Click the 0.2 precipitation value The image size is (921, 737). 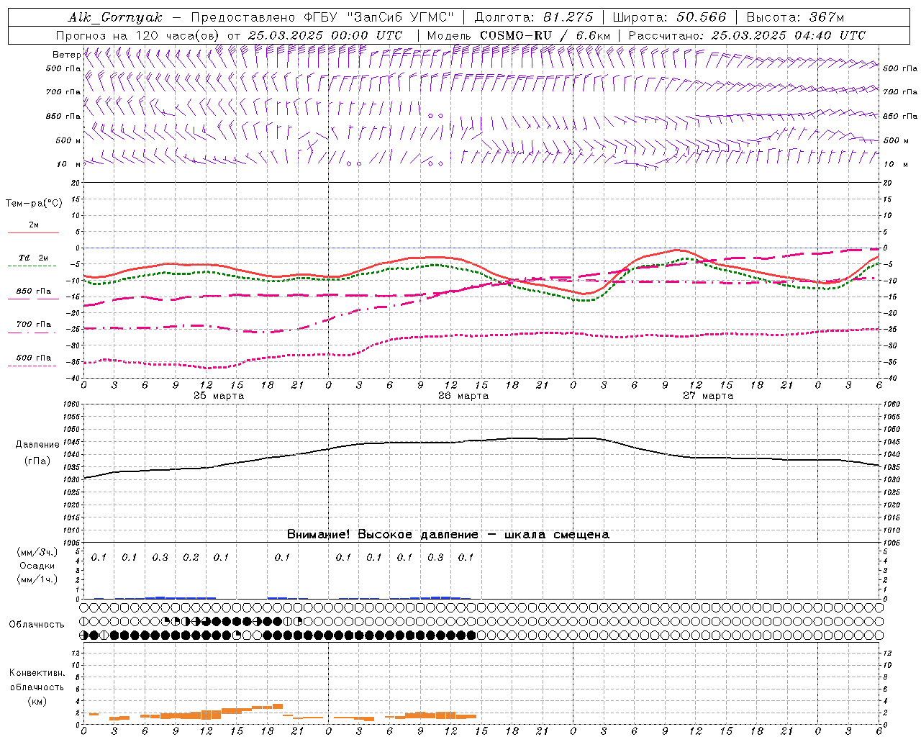191,557
